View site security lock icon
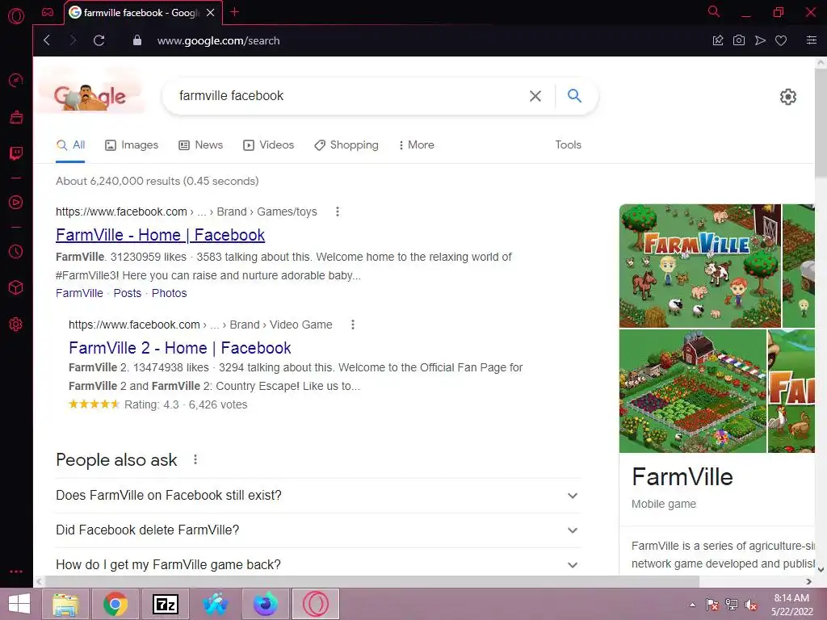This screenshot has width=827, height=620. (x=137, y=40)
